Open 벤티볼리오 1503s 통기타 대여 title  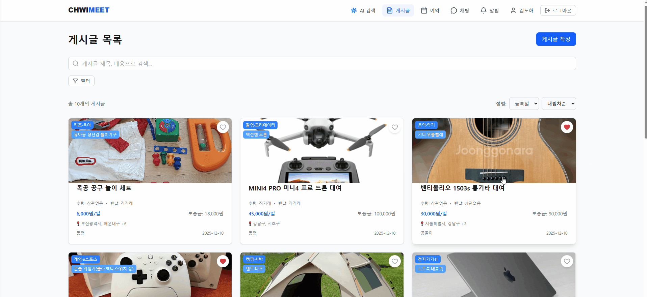pyautogui.click(x=462, y=188)
